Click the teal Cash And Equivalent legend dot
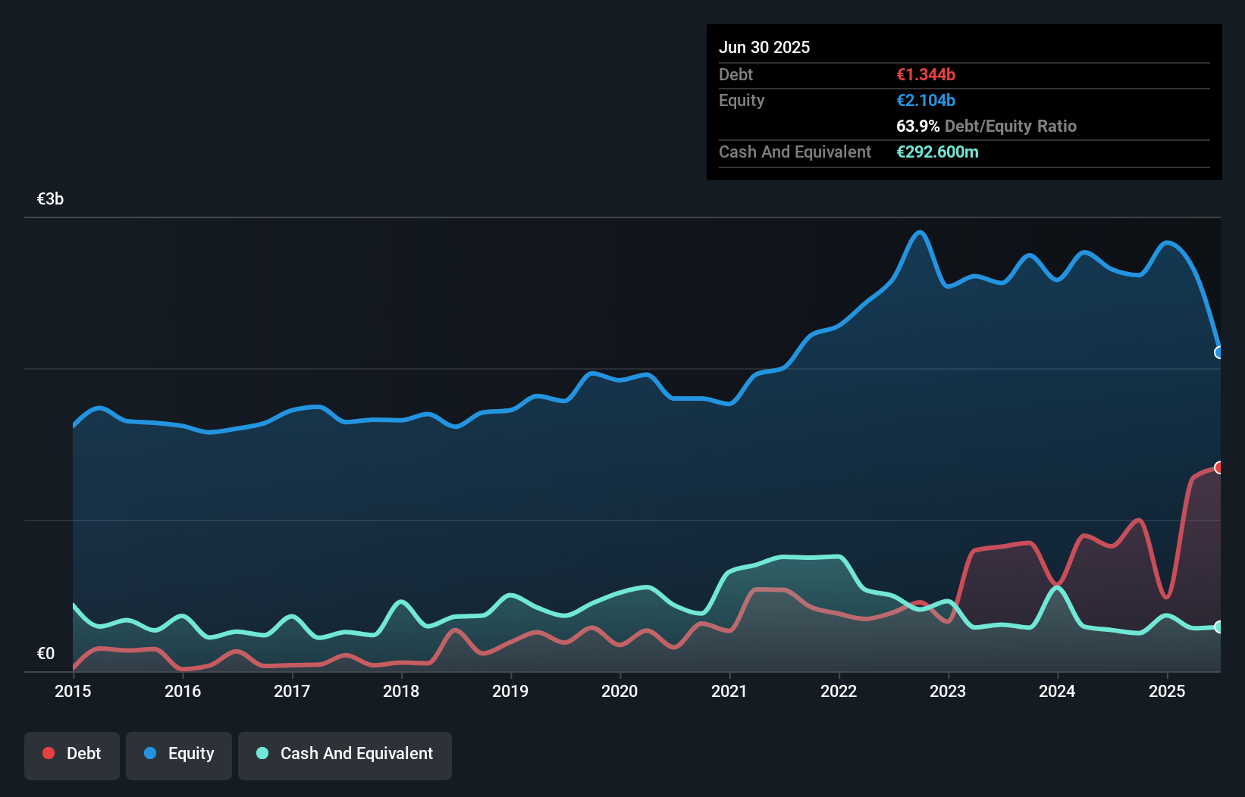The width and height of the screenshot is (1245, 797). point(262,753)
